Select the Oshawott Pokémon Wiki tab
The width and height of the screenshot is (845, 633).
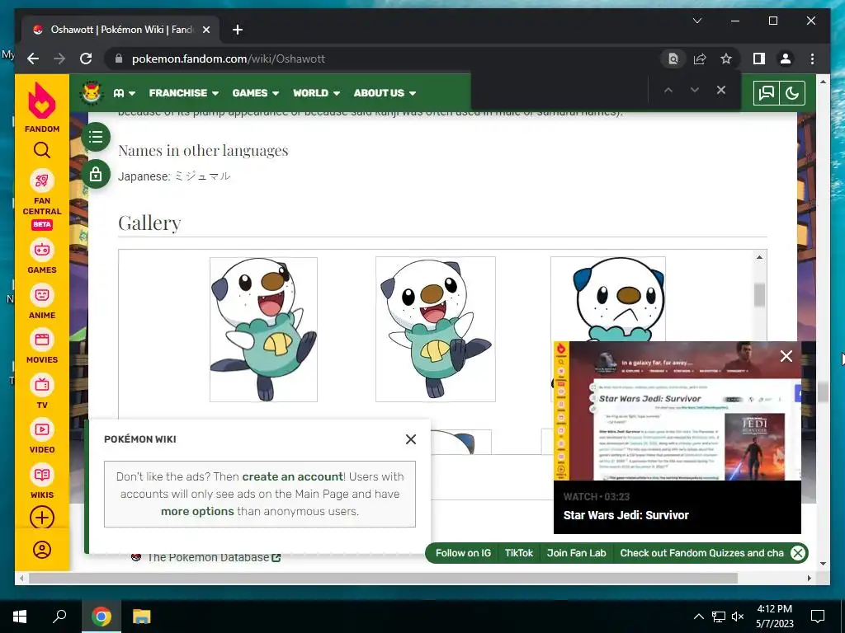click(120, 30)
